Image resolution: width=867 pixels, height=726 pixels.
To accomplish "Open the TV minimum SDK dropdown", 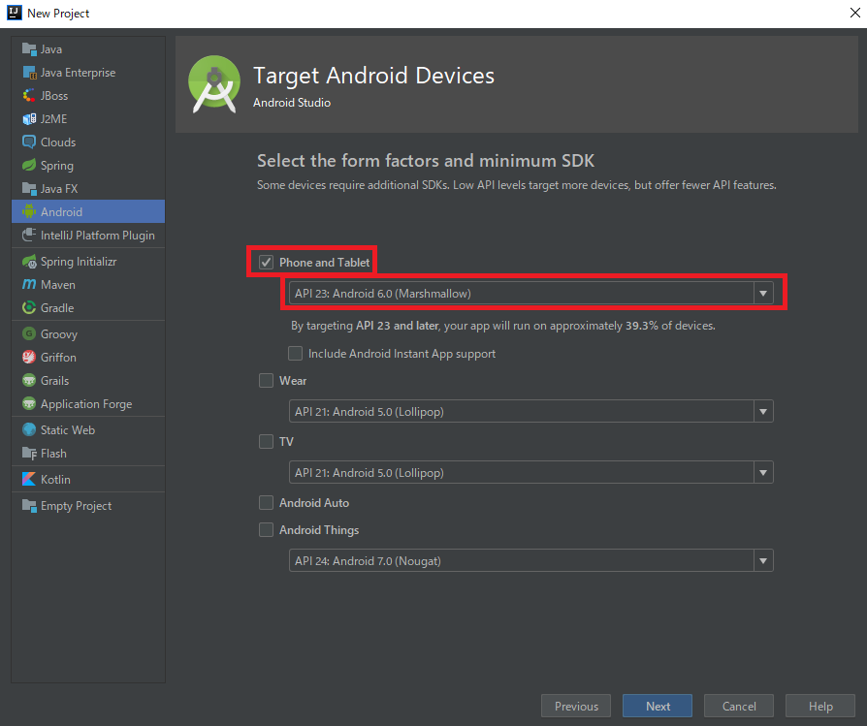I will tap(530, 472).
